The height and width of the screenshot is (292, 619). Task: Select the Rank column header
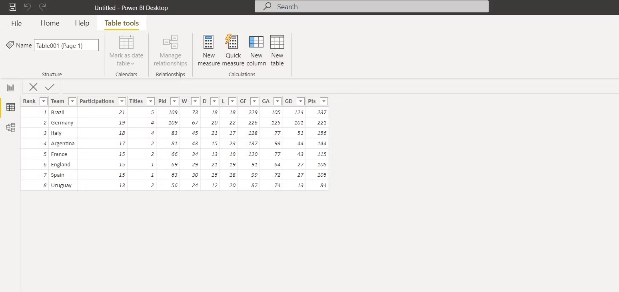(x=29, y=101)
